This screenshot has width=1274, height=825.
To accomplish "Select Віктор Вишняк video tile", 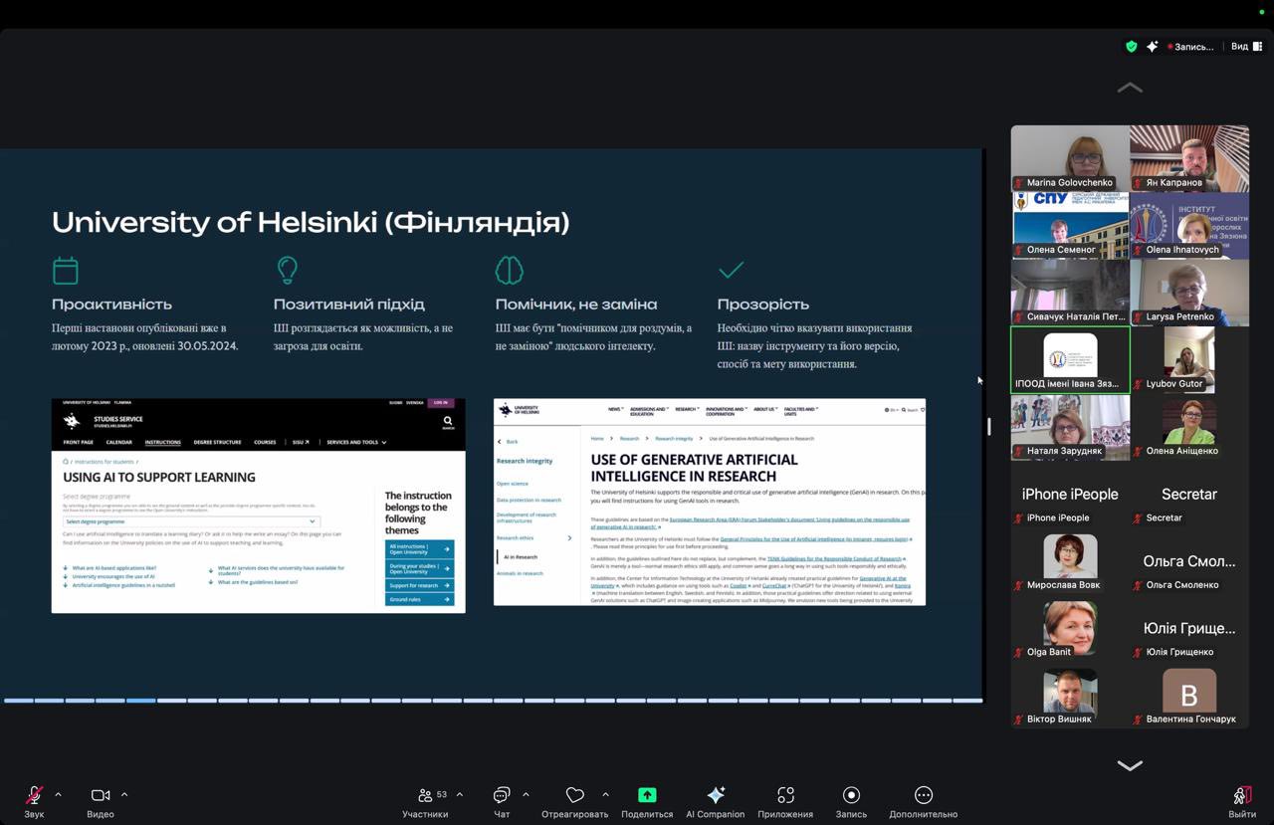I will coord(1070,695).
